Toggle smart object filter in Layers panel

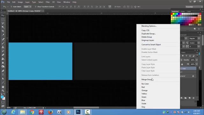point(194,56)
